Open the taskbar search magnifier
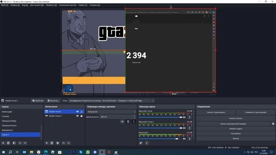 click(10, 152)
